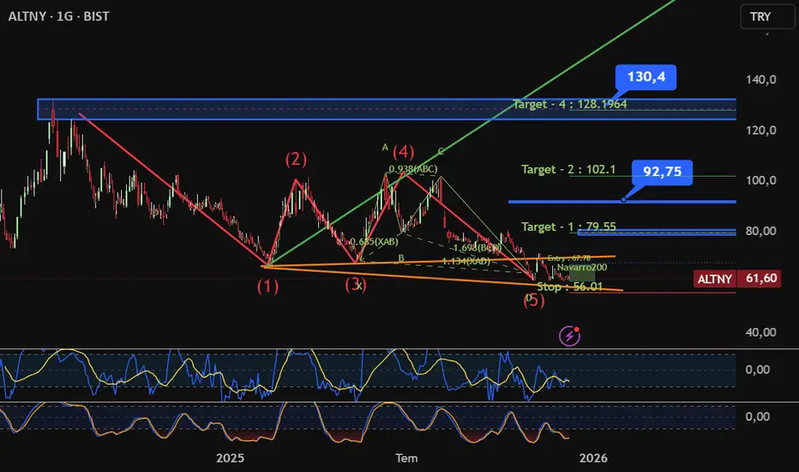Image resolution: width=799 pixels, height=472 pixels.
Task: Click the 120,0 price axis value
Action: click(760, 130)
